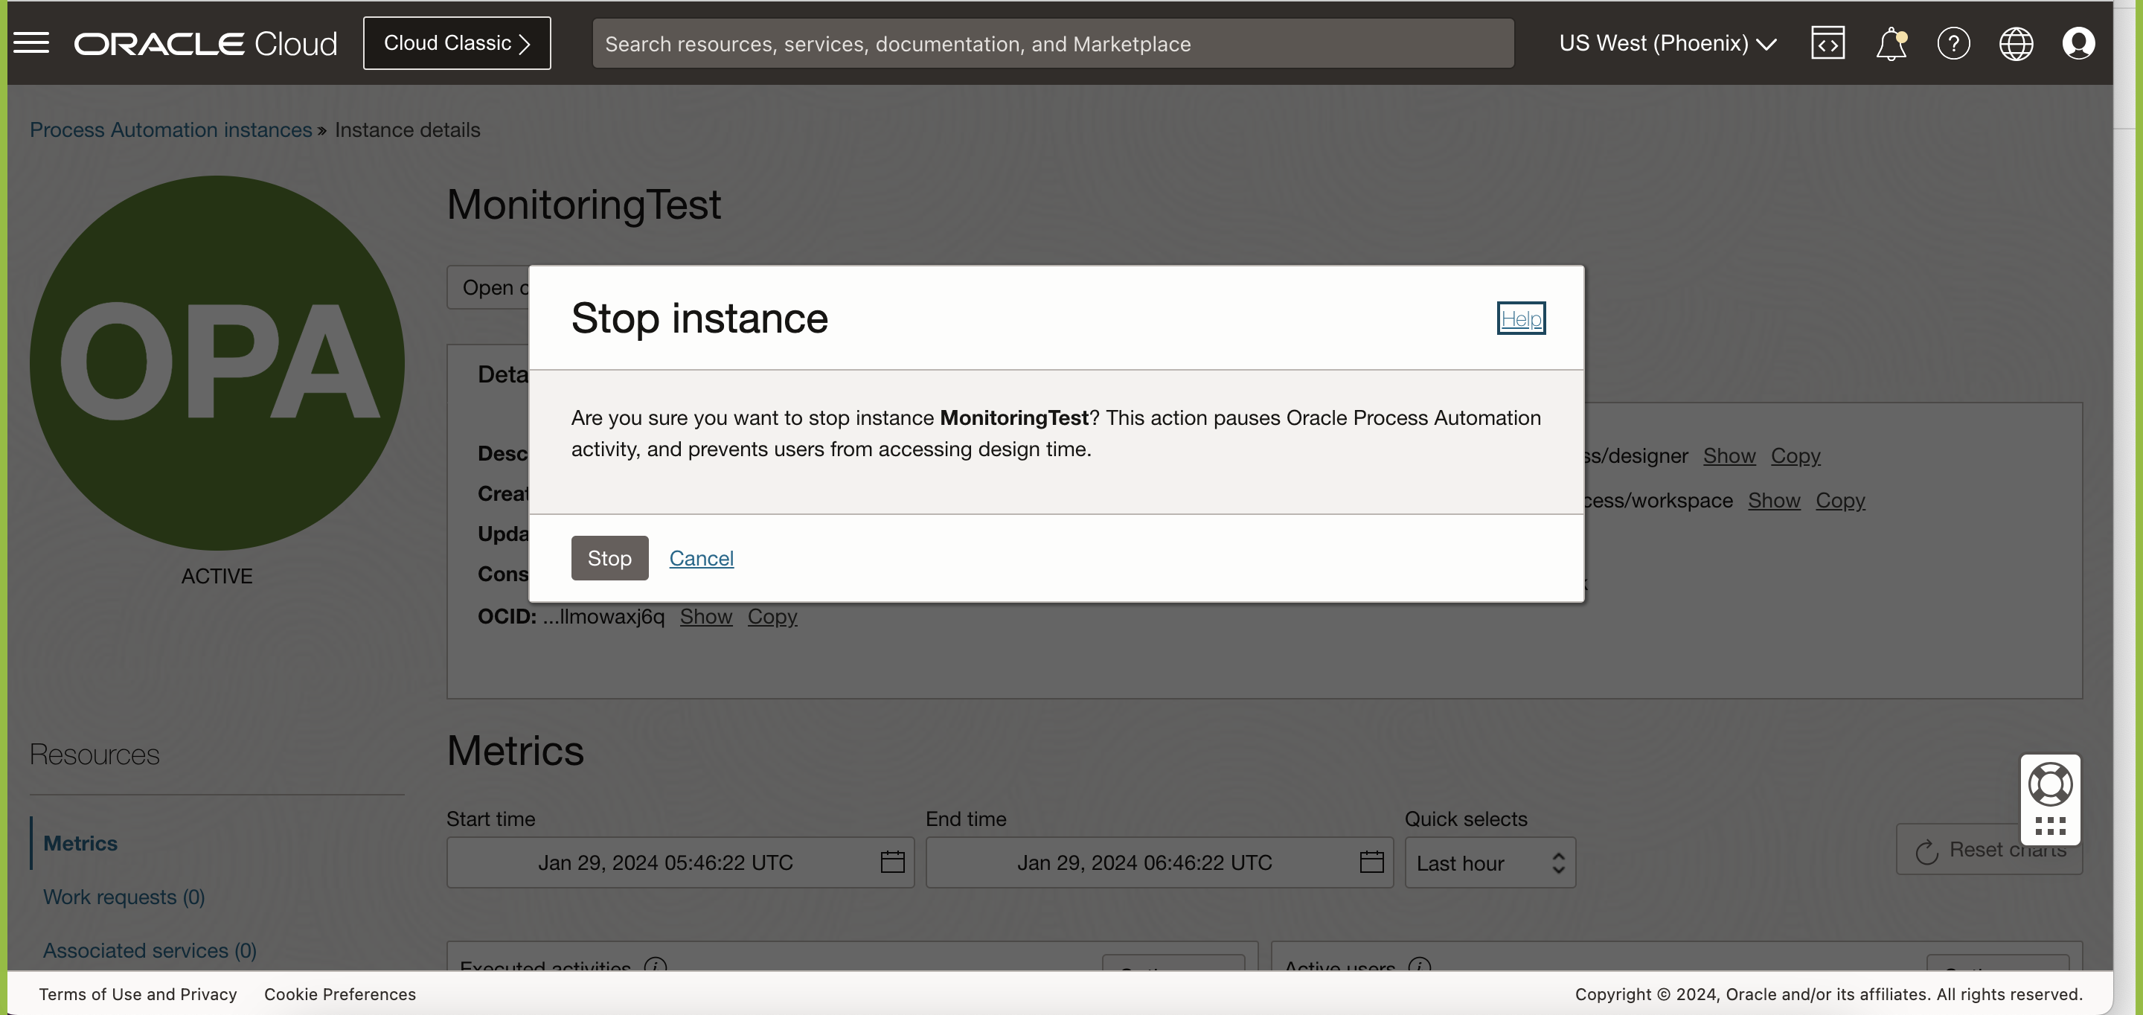Open the navigation hamburger menu
Image resolution: width=2143 pixels, height=1015 pixels.
tap(31, 42)
